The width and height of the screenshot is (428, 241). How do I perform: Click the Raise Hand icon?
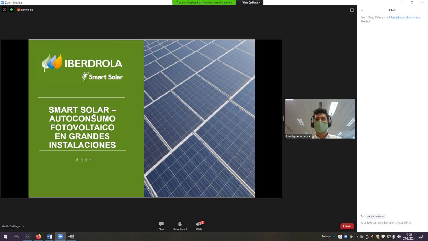180,225
